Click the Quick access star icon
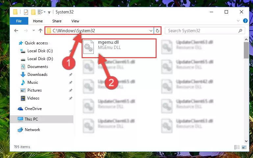253x158 pixels. (21, 43)
